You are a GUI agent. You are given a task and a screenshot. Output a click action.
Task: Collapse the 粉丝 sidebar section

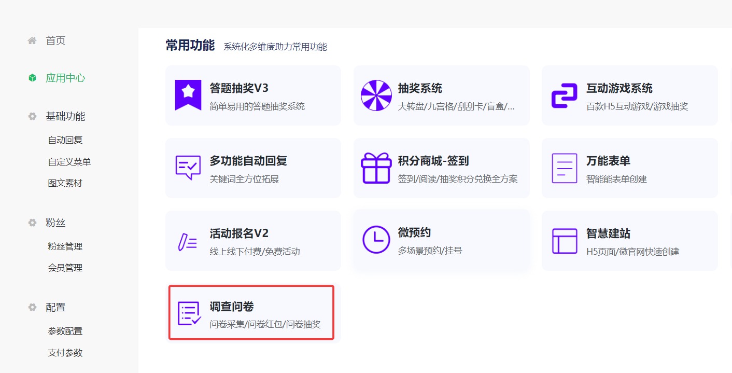(x=55, y=223)
